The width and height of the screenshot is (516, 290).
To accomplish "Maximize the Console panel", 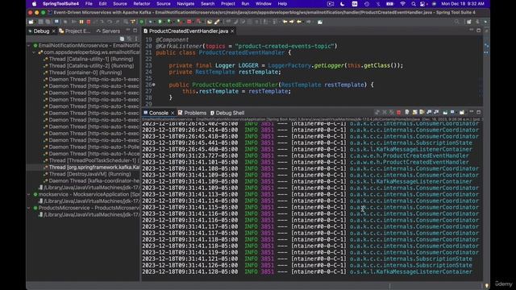I will (x=478, y=112).
